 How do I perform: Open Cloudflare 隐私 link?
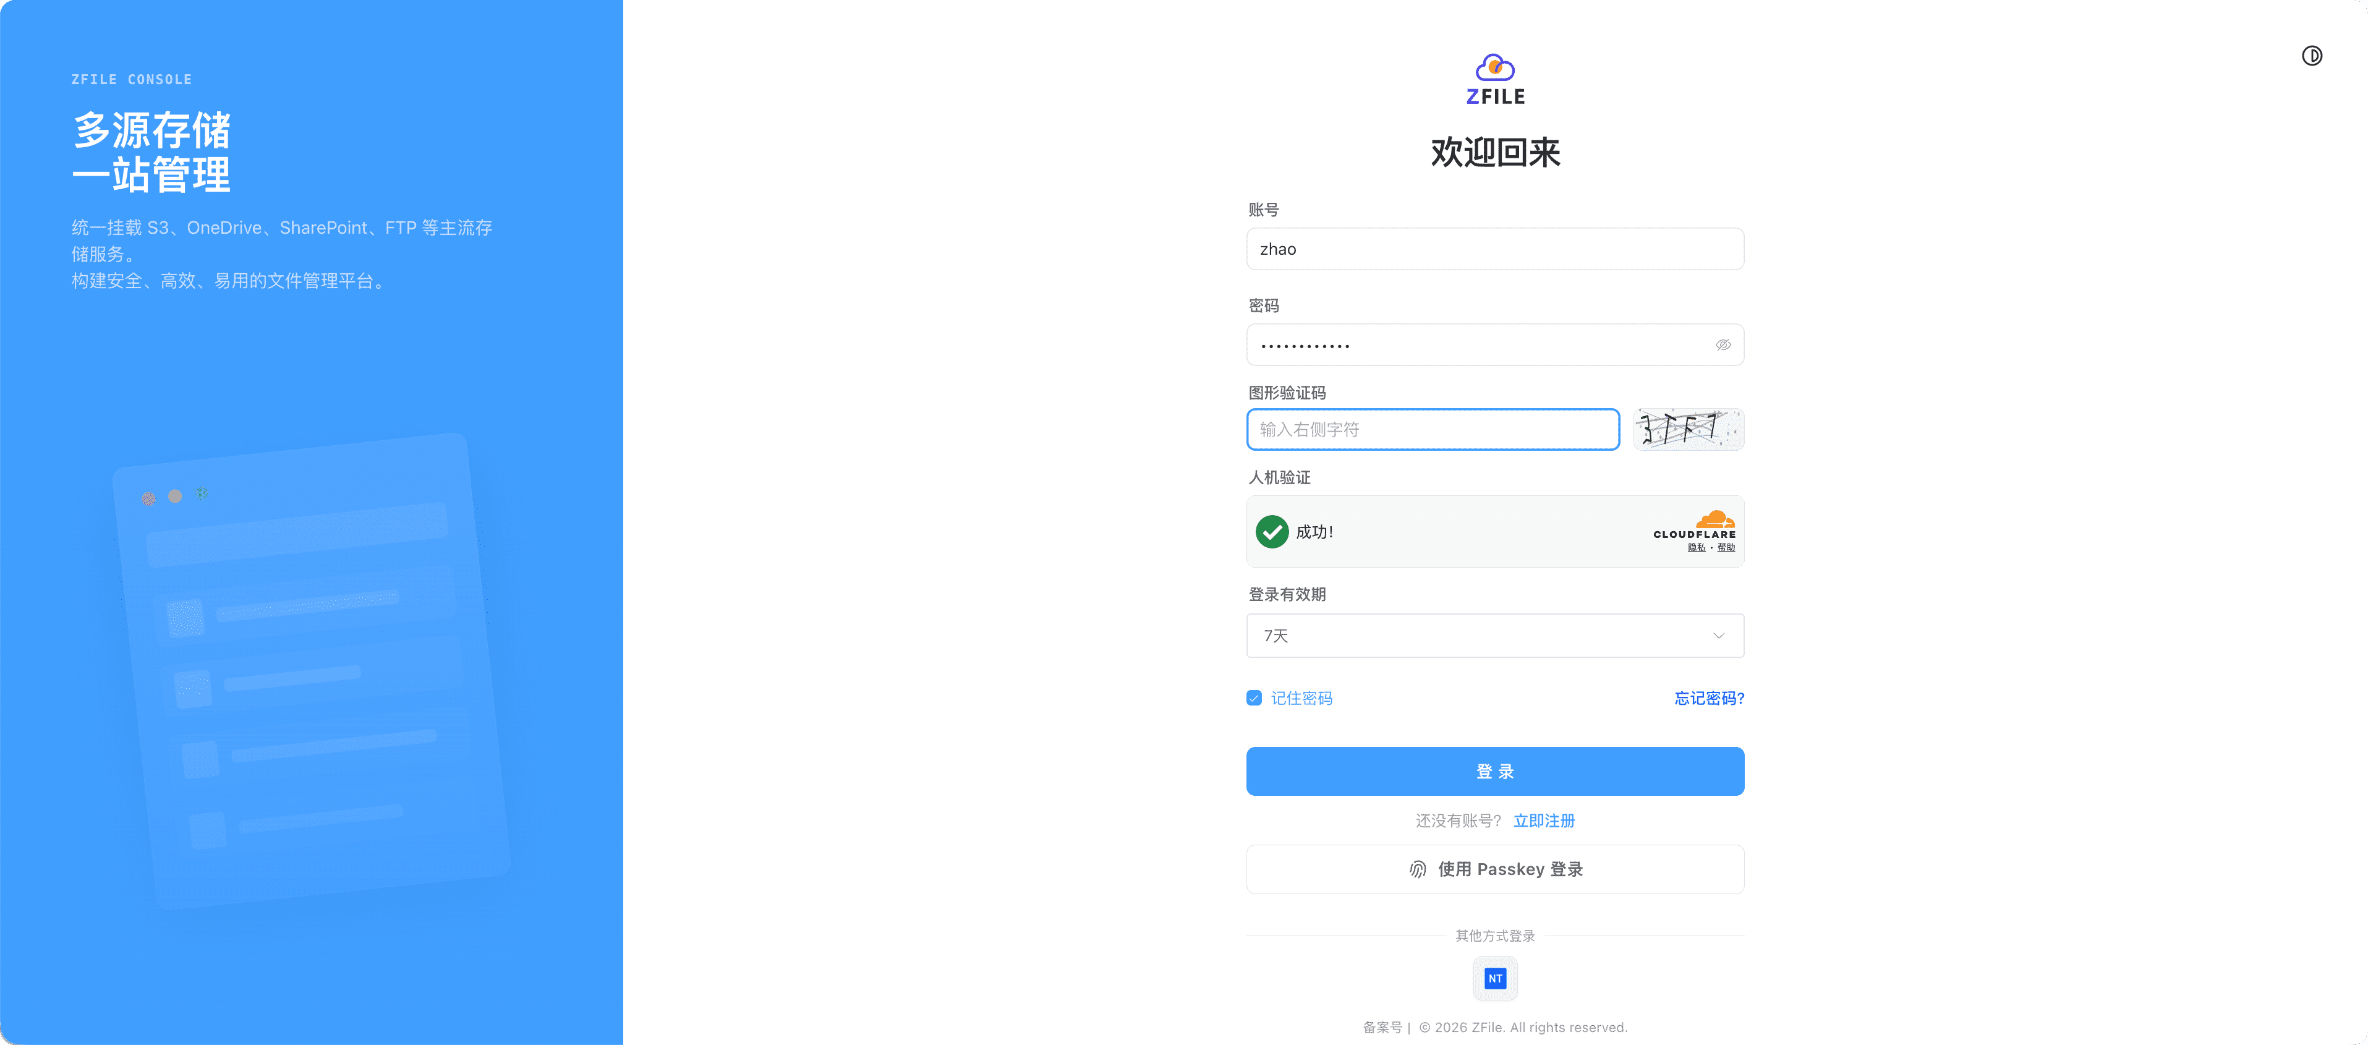(1696, 548)
